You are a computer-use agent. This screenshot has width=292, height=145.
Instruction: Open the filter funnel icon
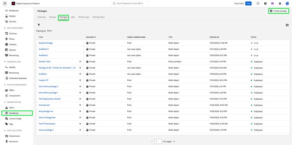point(39,25)
